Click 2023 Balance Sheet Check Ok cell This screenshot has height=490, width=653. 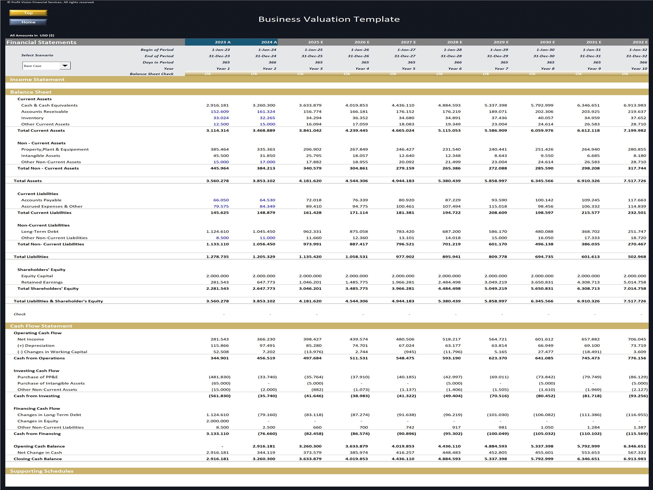click(x=208, y=74)
